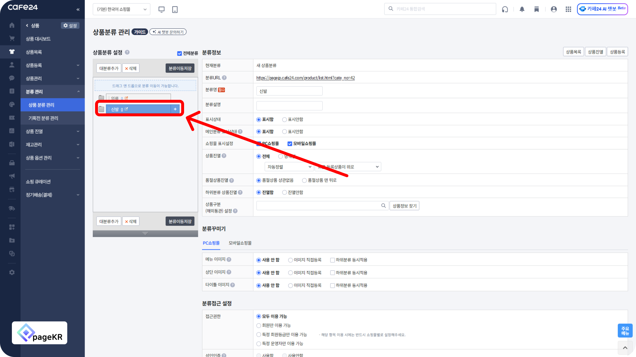Open the apps grid icon
The width and height of the screenshot is (636, 357).
click(x=568, y=9)
